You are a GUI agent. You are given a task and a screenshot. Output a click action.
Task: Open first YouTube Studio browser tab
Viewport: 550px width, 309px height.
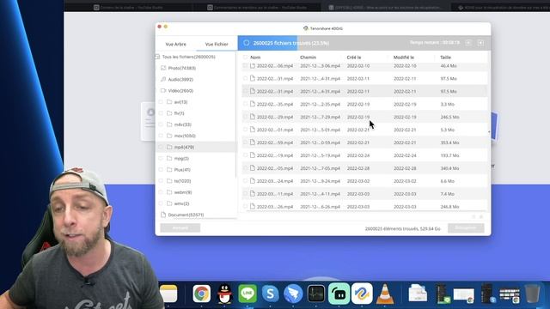[128, 8]
